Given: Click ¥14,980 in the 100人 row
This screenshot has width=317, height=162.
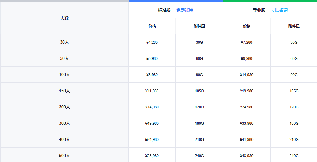Looking at the screenshot, I should point(247,75).
